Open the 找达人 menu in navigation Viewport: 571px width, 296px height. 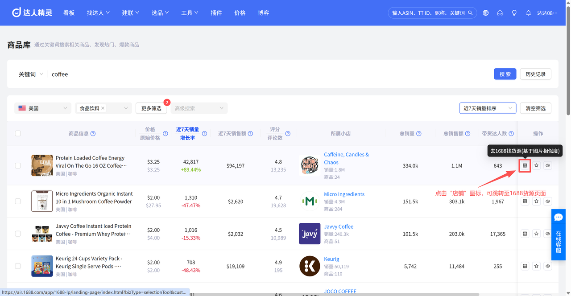(x=98, y=13)
